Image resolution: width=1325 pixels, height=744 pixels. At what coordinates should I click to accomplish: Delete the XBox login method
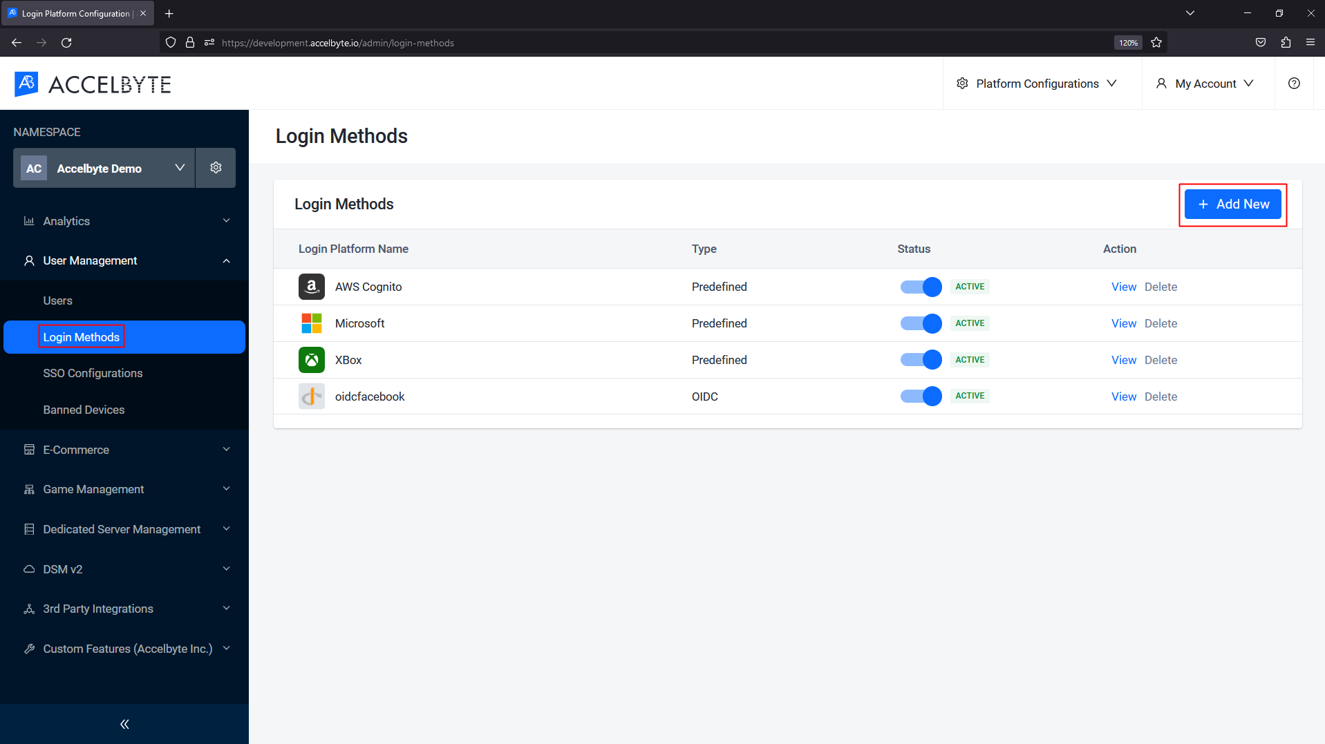1160,360
